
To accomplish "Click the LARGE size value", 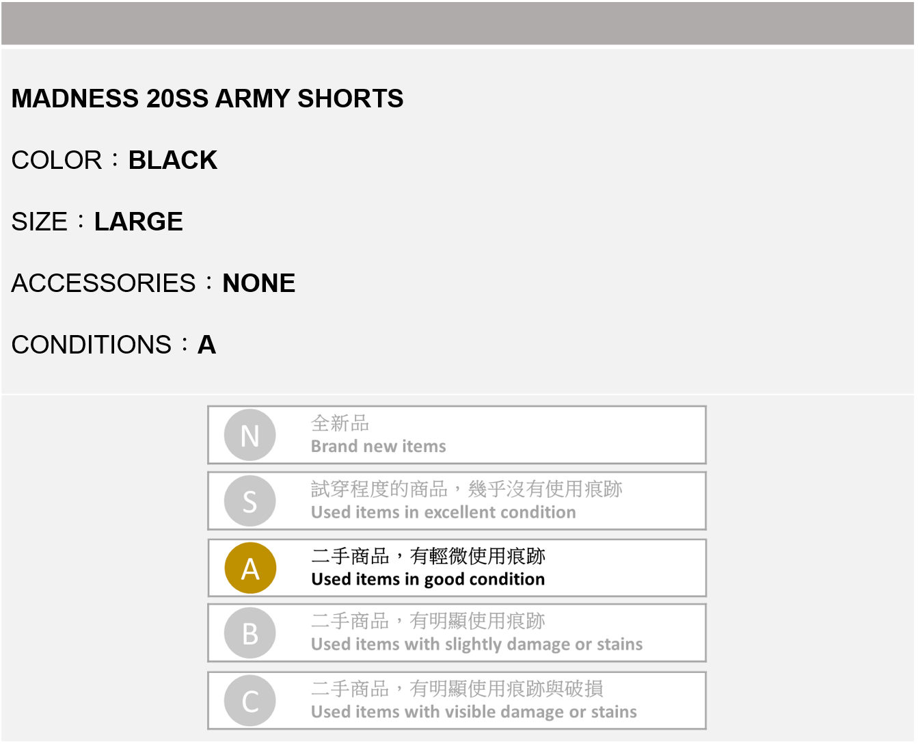I will coord(139,222).
